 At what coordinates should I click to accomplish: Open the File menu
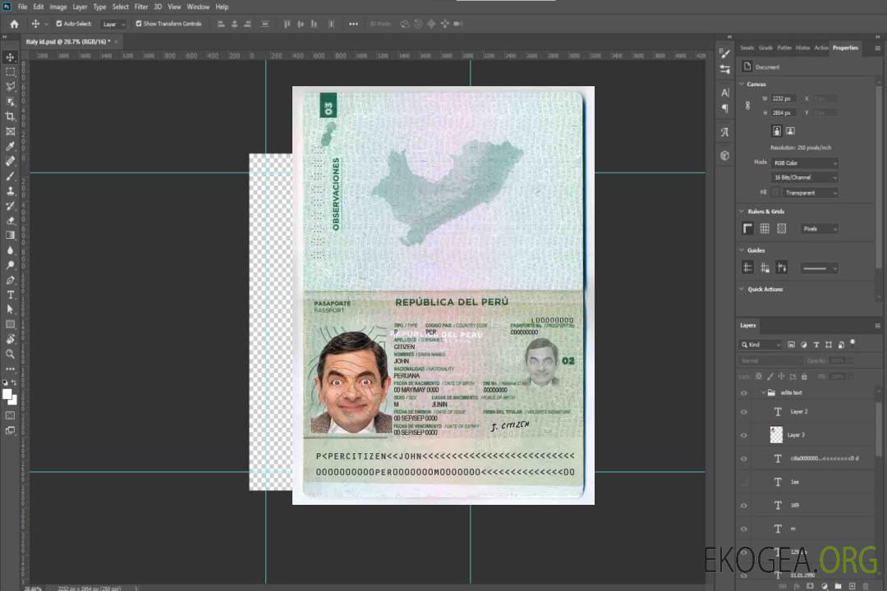tap(22, 7)
